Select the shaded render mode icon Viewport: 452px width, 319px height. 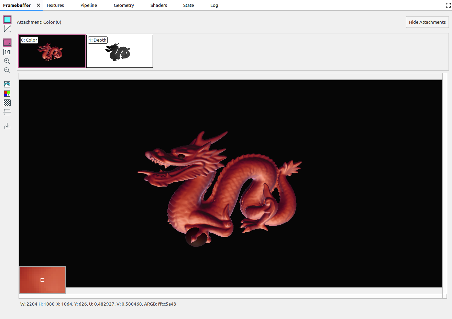pyautogui.click(x=7, y=20)
